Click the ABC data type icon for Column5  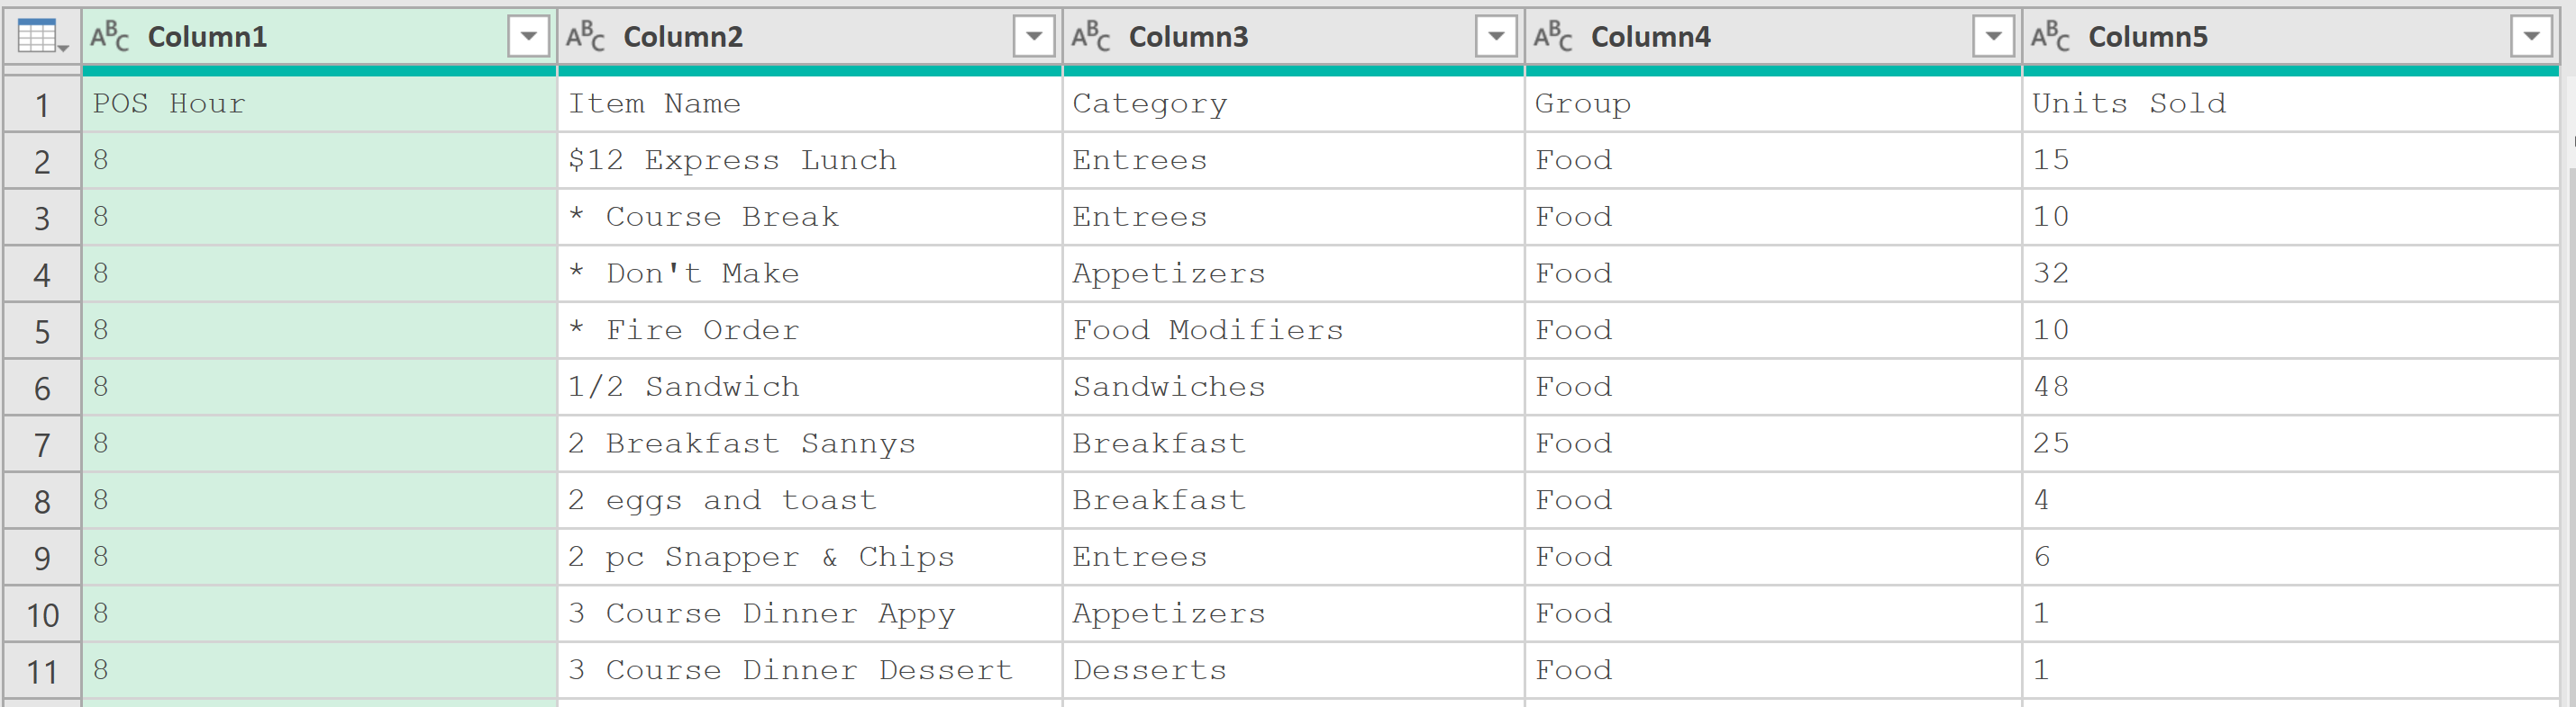pyautogui.click(x=2051, y=37)
